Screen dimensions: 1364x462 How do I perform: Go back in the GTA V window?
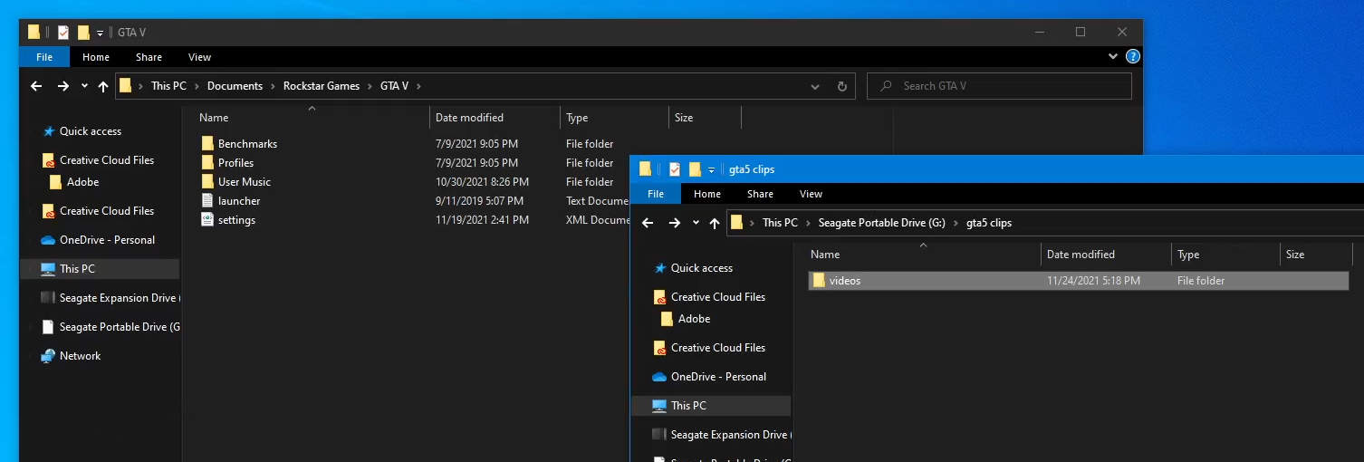pos(36,86)
